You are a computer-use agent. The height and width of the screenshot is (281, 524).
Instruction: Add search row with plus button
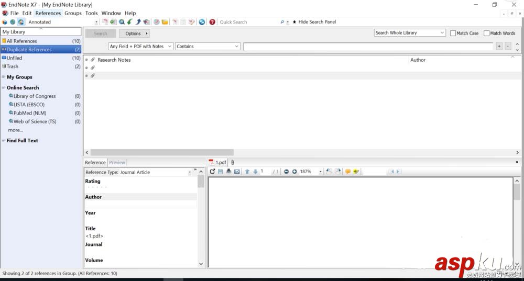(x=499, y=47)
